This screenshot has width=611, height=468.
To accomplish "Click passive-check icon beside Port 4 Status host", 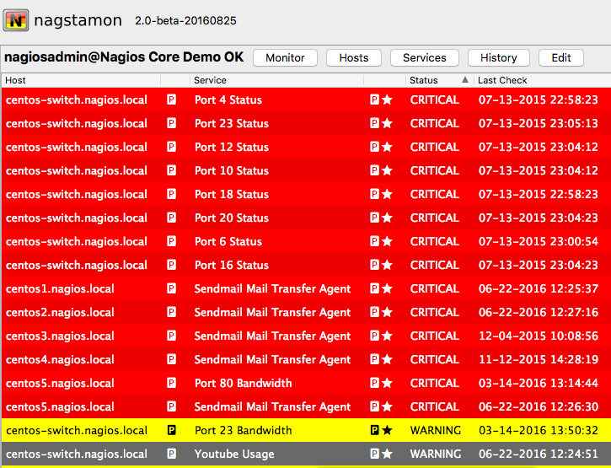I will [171, 100].
